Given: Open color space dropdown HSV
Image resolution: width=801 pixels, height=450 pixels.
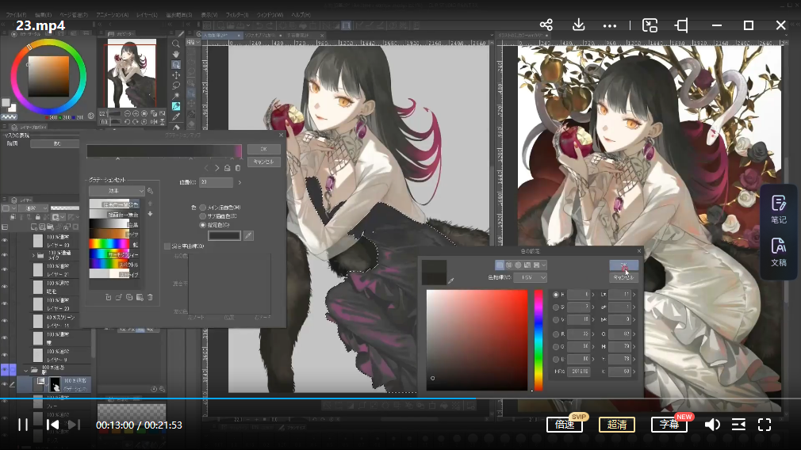Looking at the screenshot, I should 531,277.
